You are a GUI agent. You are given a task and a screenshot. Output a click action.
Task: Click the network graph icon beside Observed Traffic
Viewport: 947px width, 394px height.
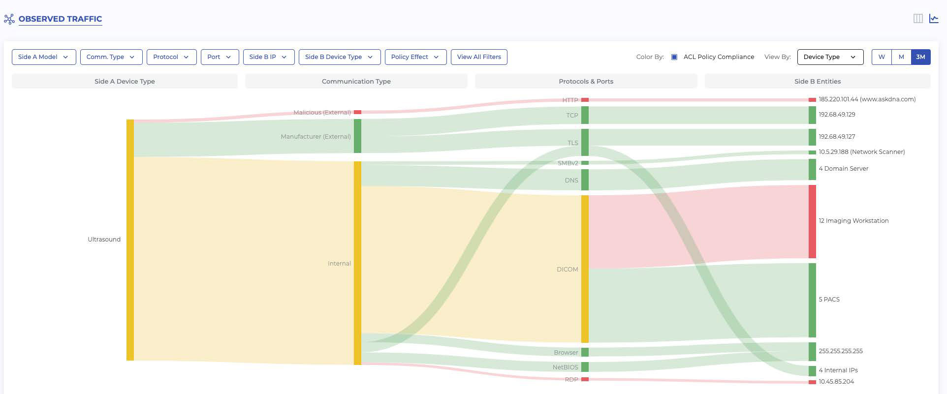tap(9, 19)
